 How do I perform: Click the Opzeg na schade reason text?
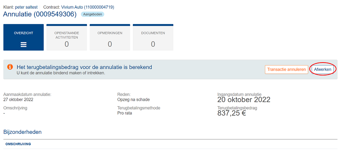tap(133, 100)
